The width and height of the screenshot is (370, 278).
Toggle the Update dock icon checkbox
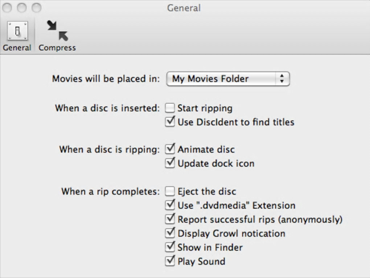170,163
